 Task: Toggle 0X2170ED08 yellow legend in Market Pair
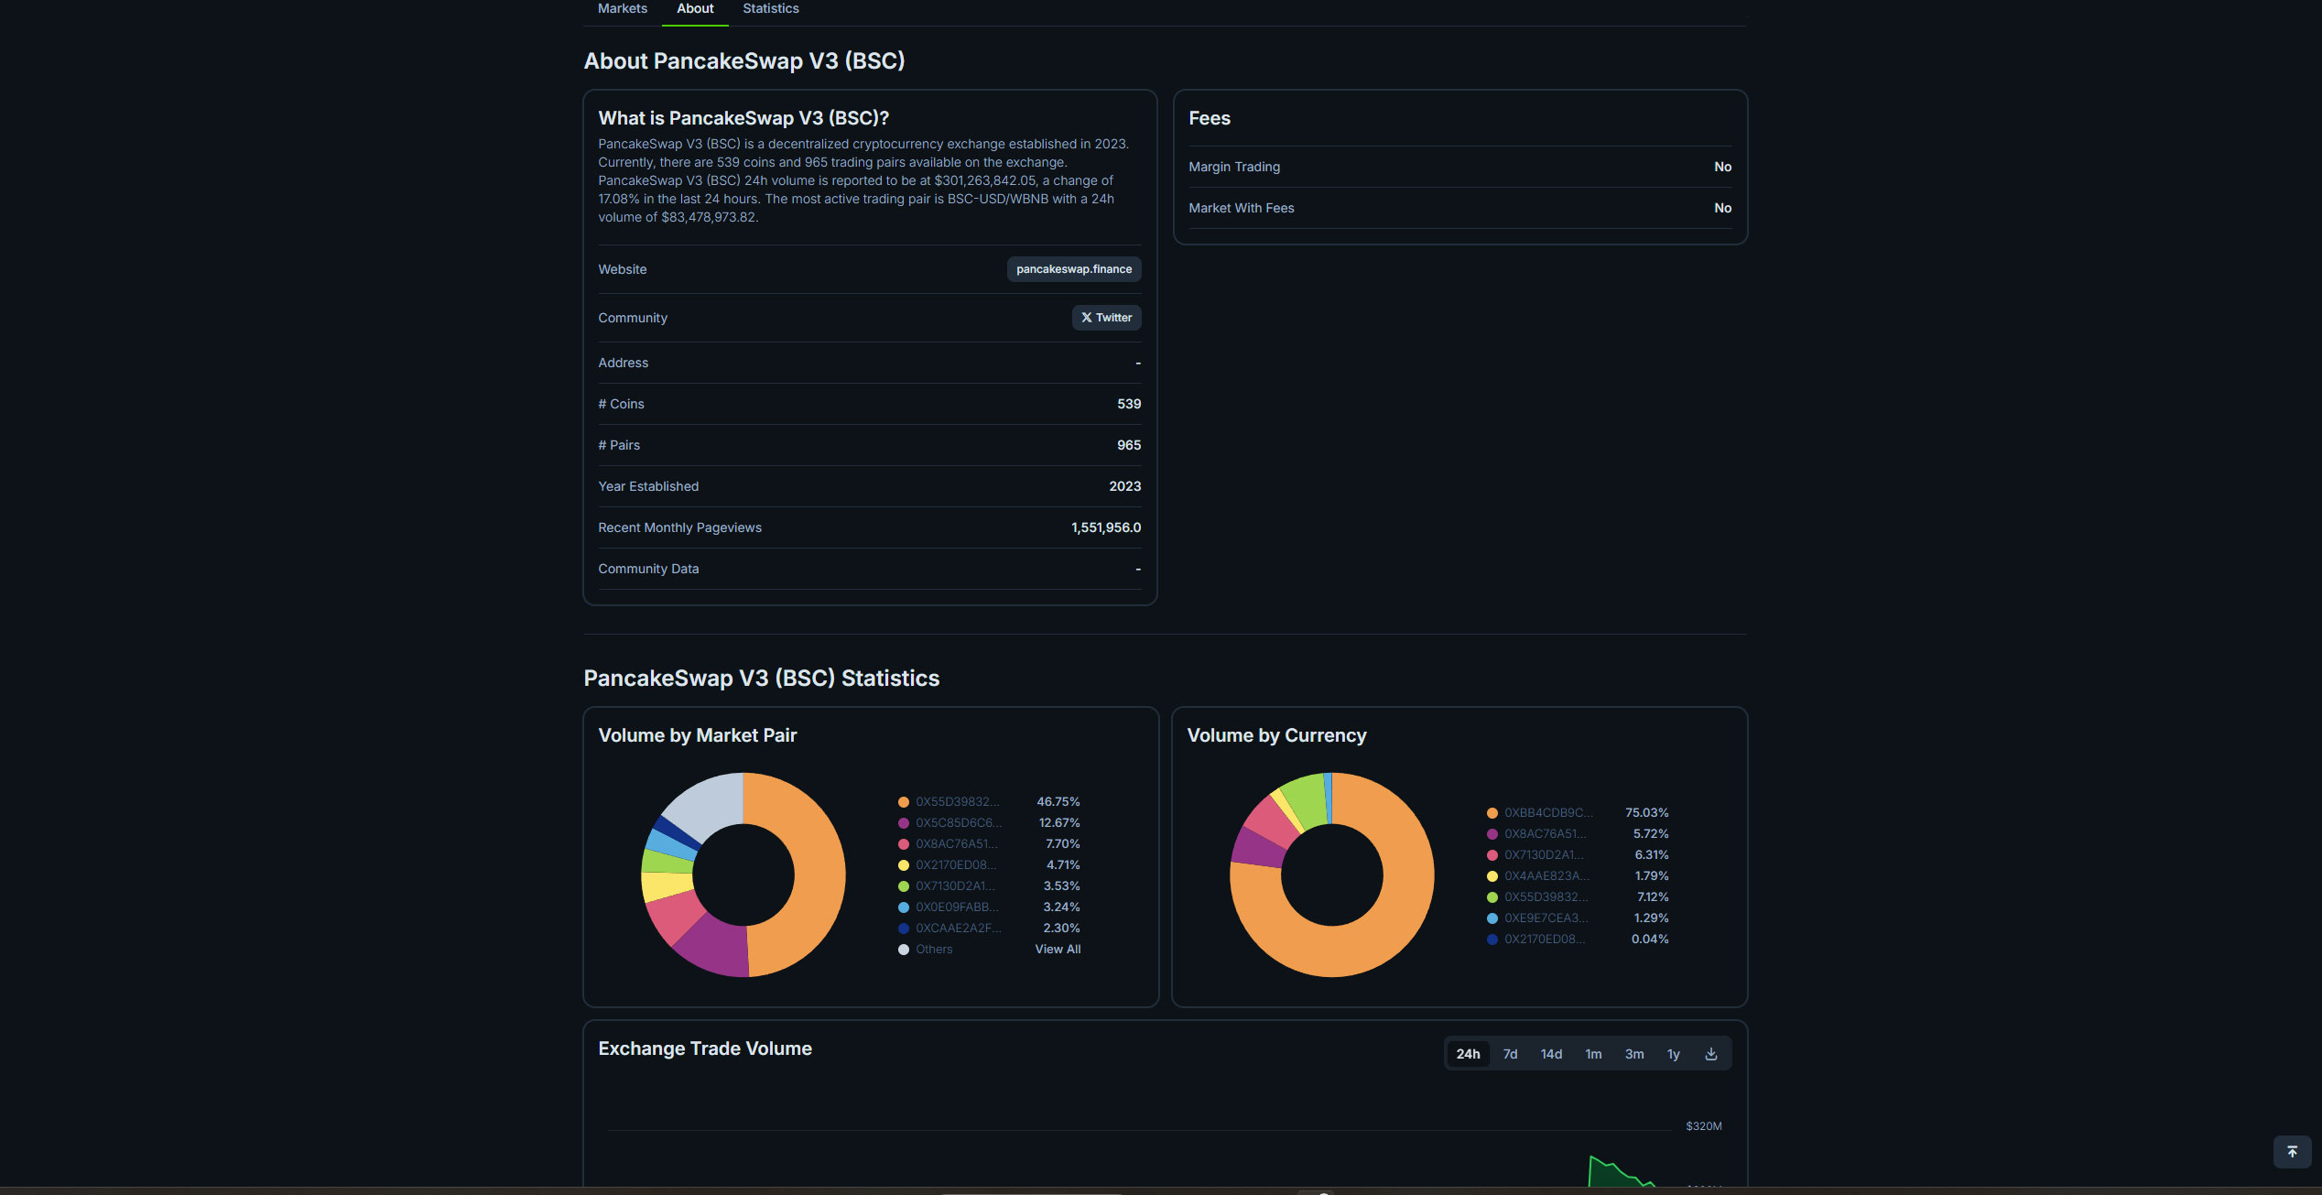(x=903, y=865)
